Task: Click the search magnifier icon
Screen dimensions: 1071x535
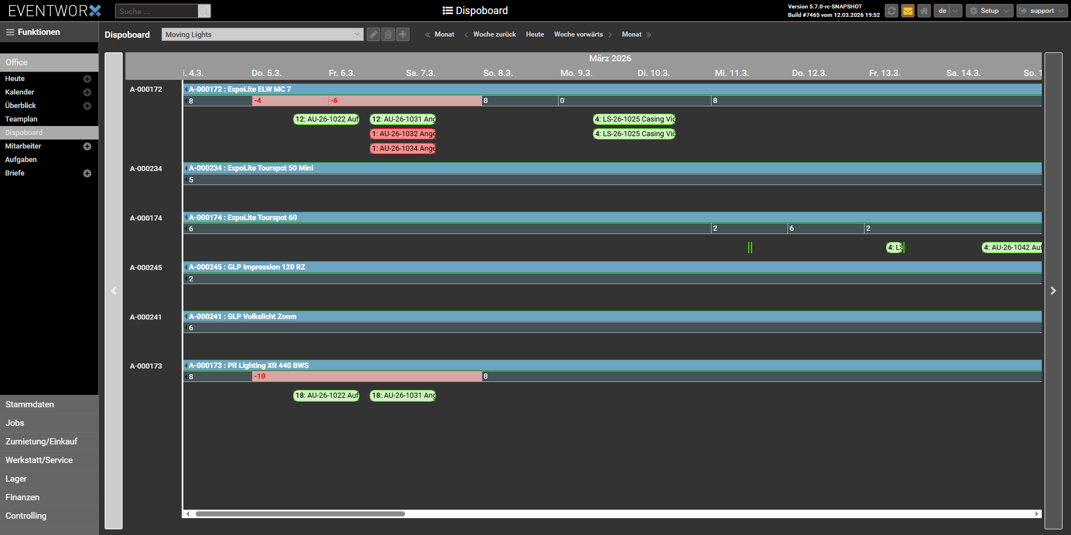Action: [204, 11]
